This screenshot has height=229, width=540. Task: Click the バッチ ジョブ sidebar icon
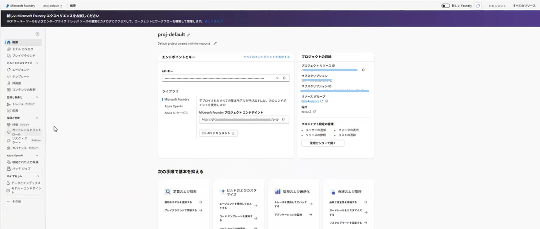(9, 169)
